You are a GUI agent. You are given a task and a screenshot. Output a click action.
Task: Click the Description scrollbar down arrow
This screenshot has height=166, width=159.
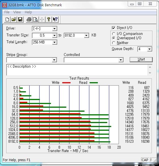(x=150, y=73)
